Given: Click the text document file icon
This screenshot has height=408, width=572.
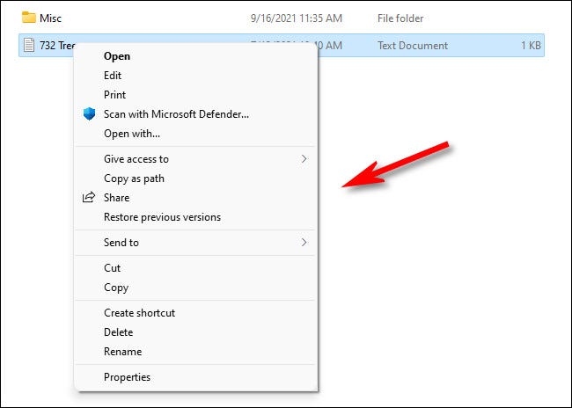Looking at the screenshot, I should [29, 46].
